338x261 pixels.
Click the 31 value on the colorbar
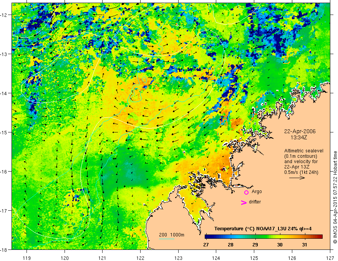point(304,244)
